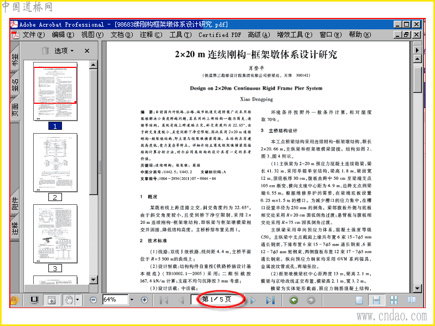Click the lock security icon in status bar
435x326 pixels.
tap(15, 300)
